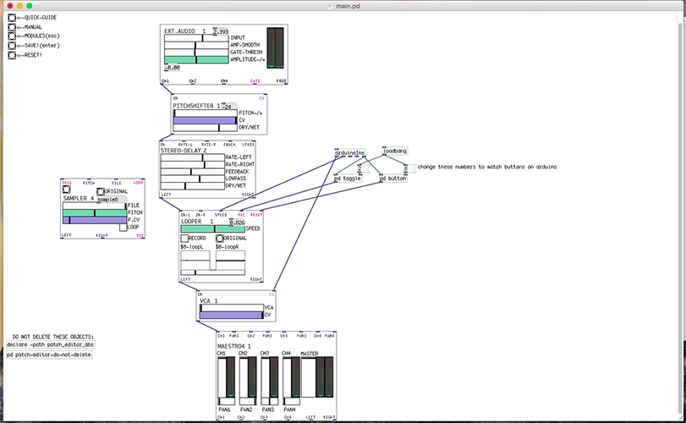Screen dimensions: 686x423
Task: Hit the RESET! bang button
Action: click(x=12, y=55)
